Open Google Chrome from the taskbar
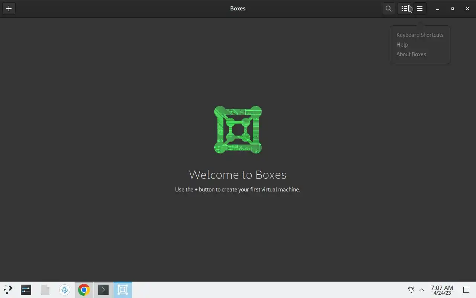This screenshot has height=298, width=476. (x=84, y=289)
